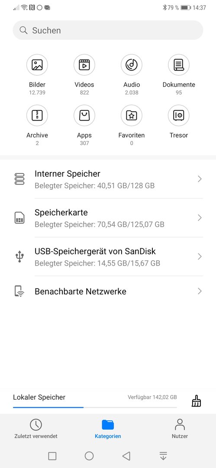Open the Bilder category icon
This screenshot has width=216, height=468.
(x=37, y=65)
